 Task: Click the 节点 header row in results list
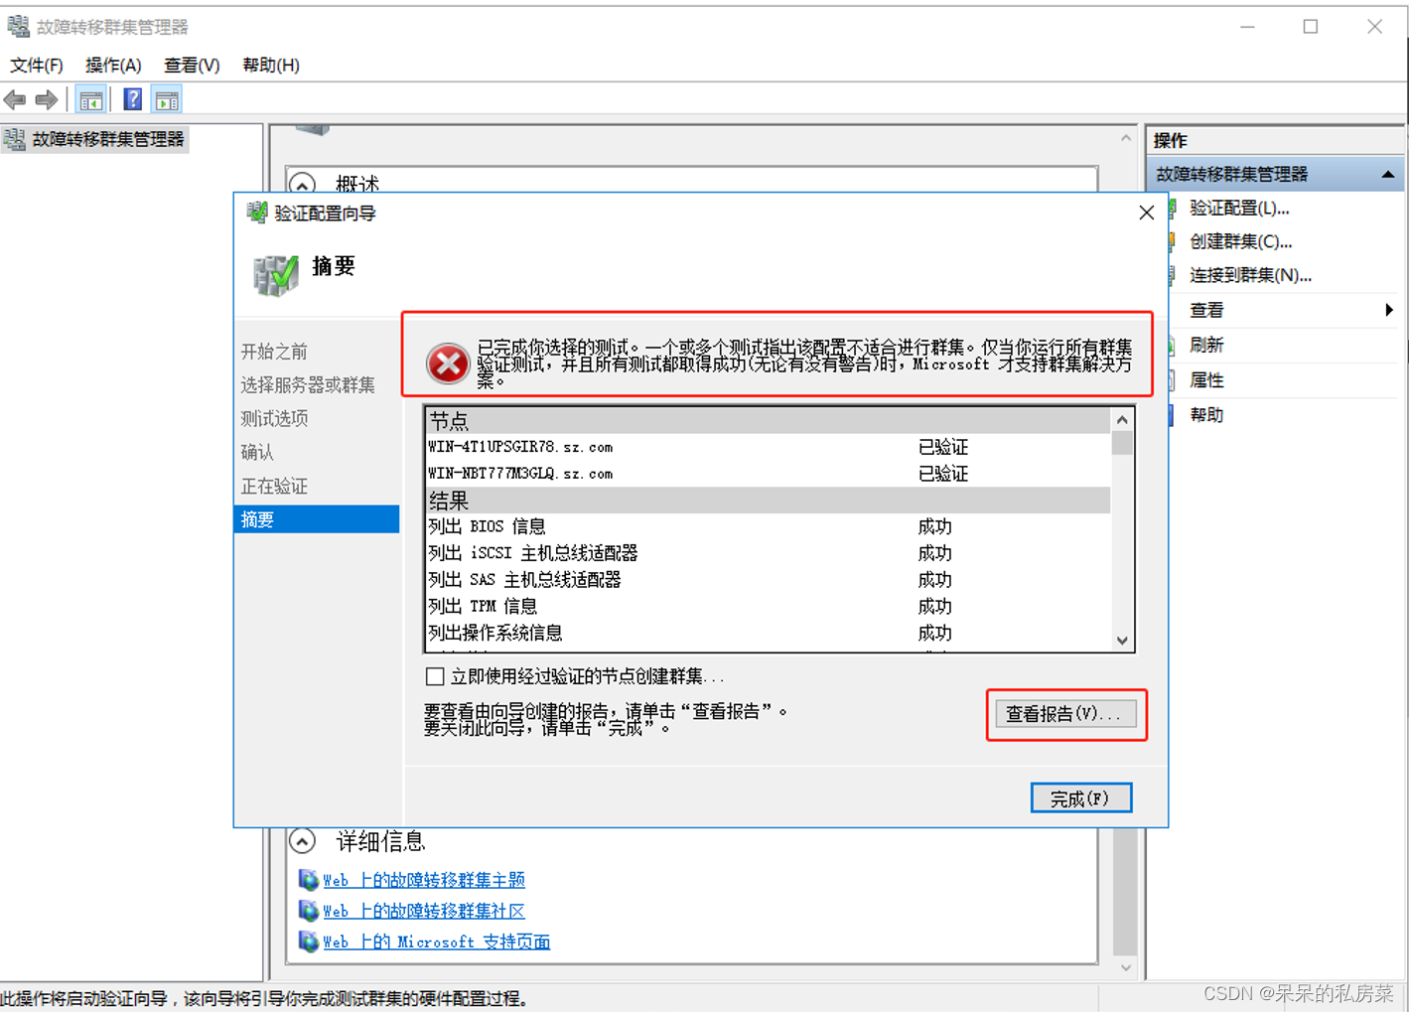768,420
